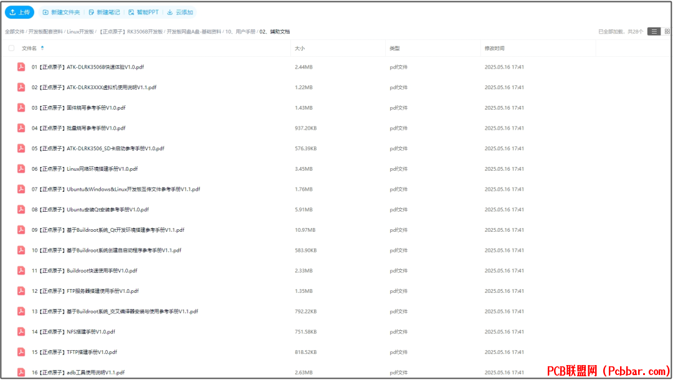Open file 08 Ubuntu安装Qt安装参考手册V1.0.pdf
The image size is (673, 380).
(x=90, y=210)
